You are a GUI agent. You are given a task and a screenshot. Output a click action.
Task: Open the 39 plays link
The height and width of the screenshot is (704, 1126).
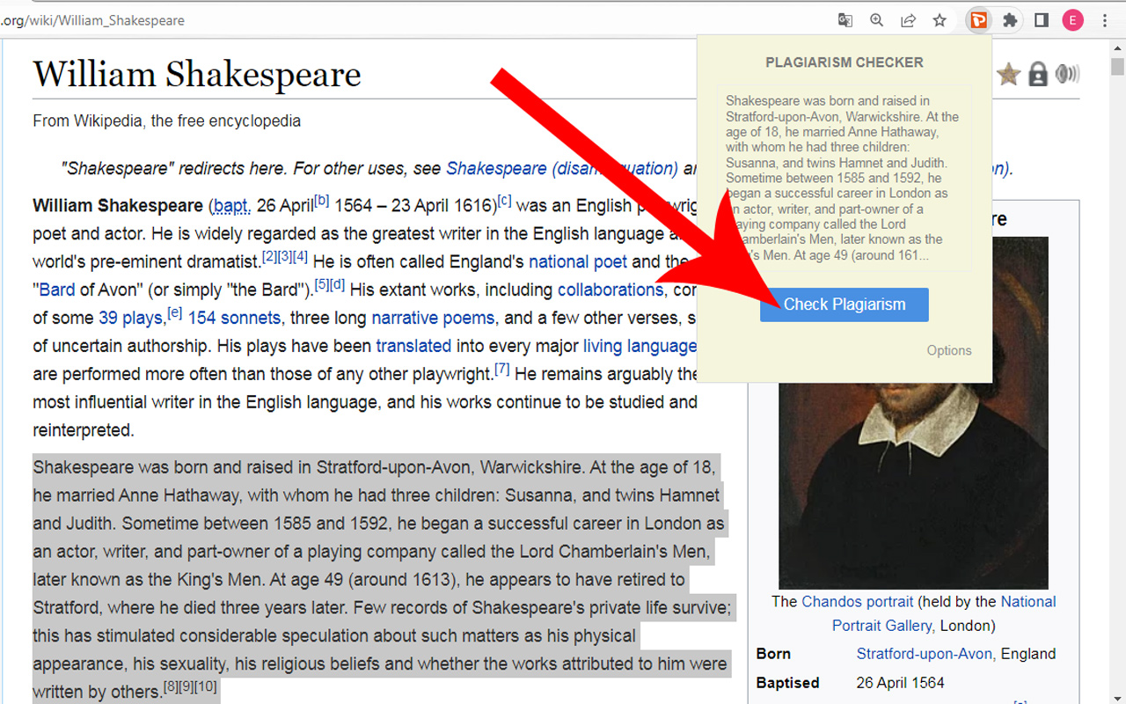coord(130,318)
